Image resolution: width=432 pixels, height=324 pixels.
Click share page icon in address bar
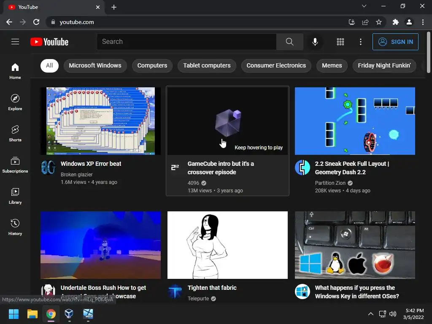[365, 22]
